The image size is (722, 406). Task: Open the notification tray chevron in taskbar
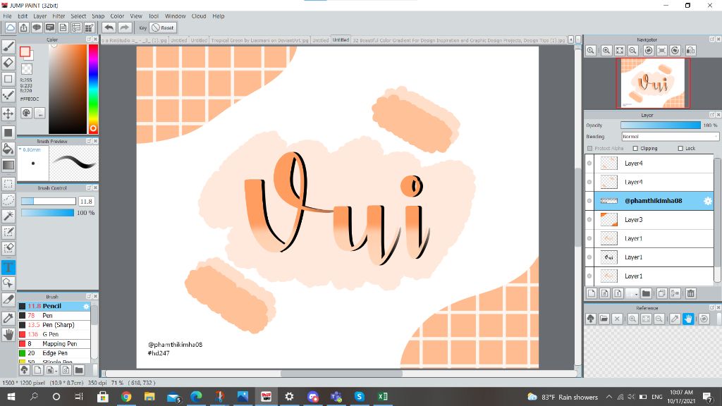tap(608, 397)
